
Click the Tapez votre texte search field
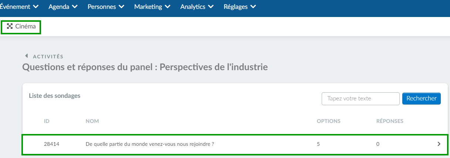(x=361, y=99)
